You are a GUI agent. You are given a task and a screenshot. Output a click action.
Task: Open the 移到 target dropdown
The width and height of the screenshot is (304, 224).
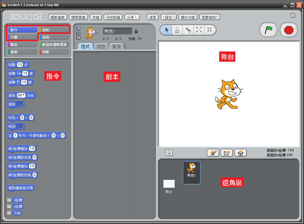point(20,126)
